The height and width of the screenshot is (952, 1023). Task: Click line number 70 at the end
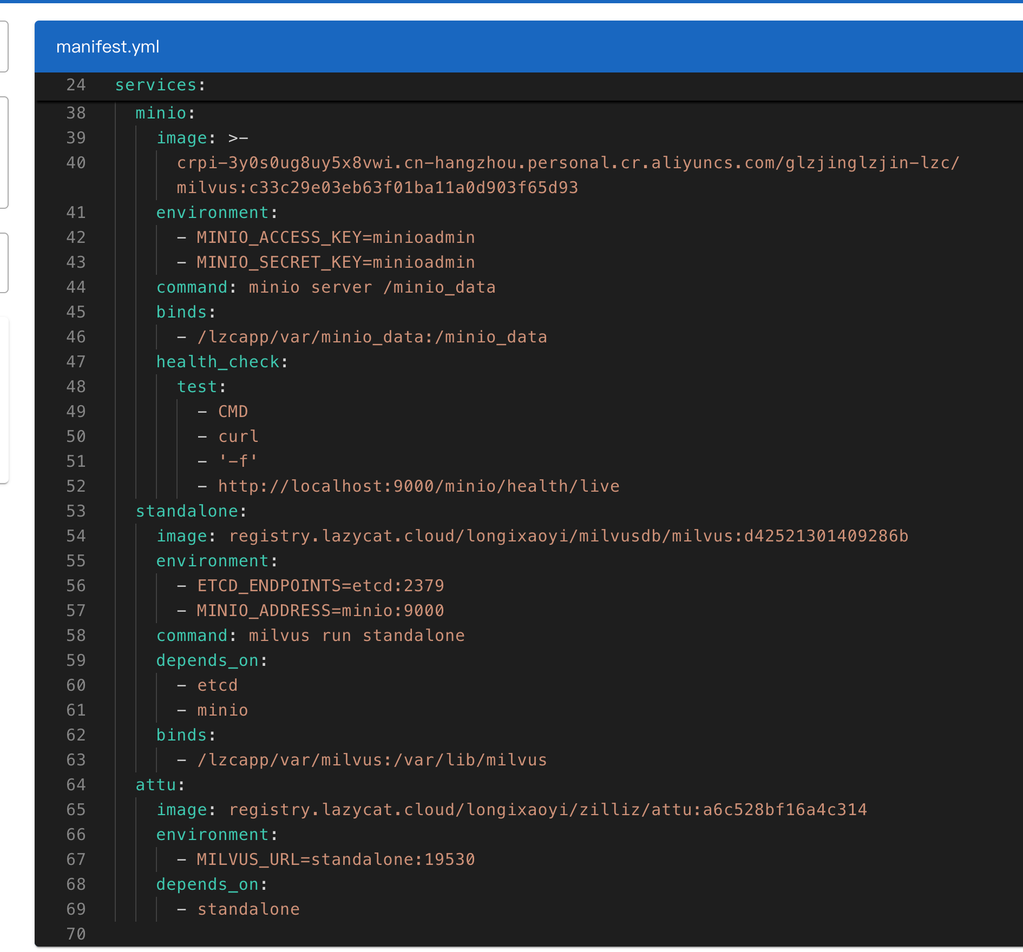pyautogui.click(x=76, y=934)
